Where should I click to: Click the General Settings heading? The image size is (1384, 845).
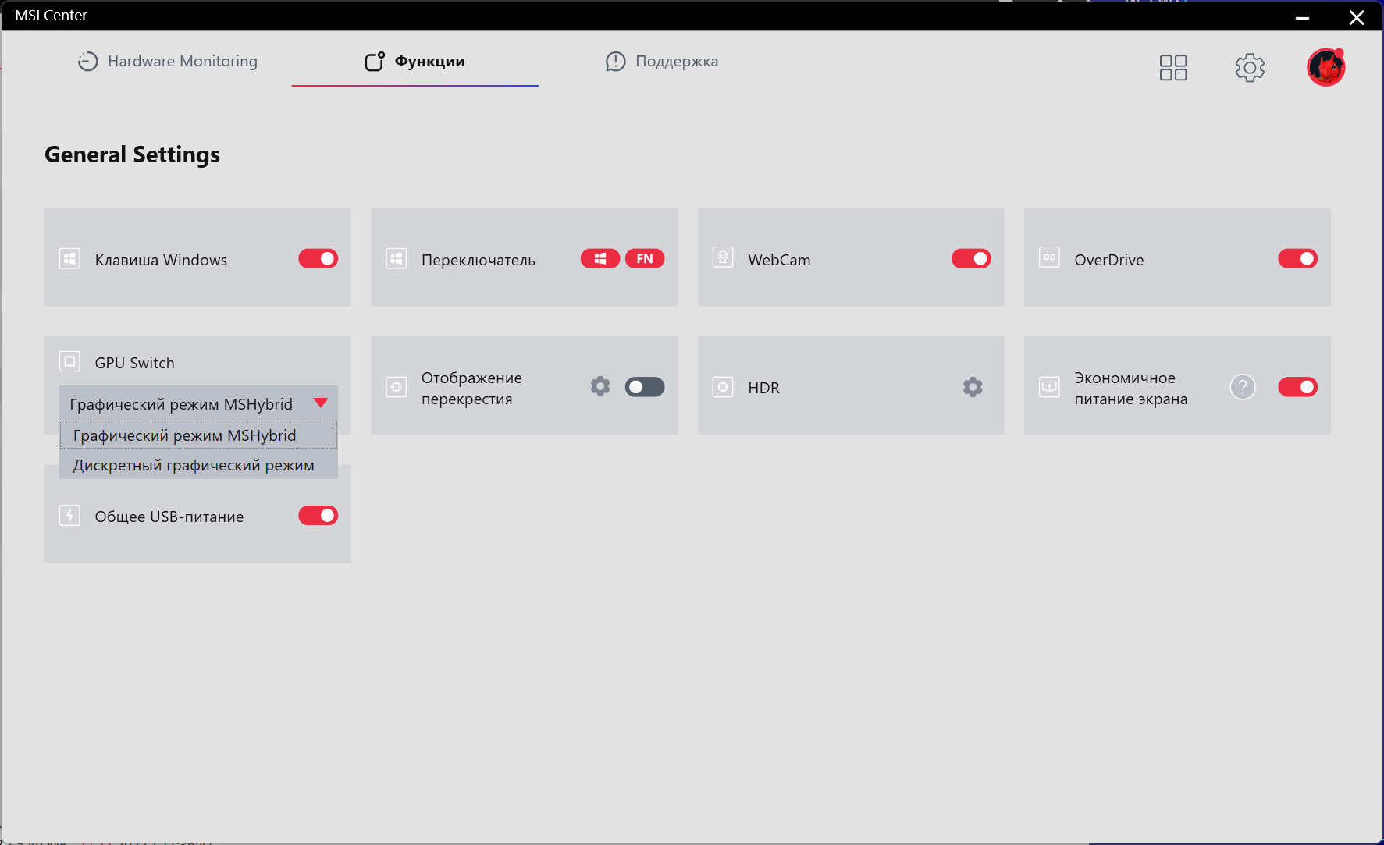(132, 154)
